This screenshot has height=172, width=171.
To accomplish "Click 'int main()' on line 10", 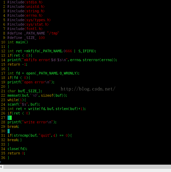I will pos(18,42).
